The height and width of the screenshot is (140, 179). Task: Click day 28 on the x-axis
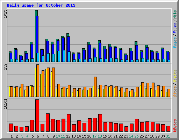(x=152, y=136)
